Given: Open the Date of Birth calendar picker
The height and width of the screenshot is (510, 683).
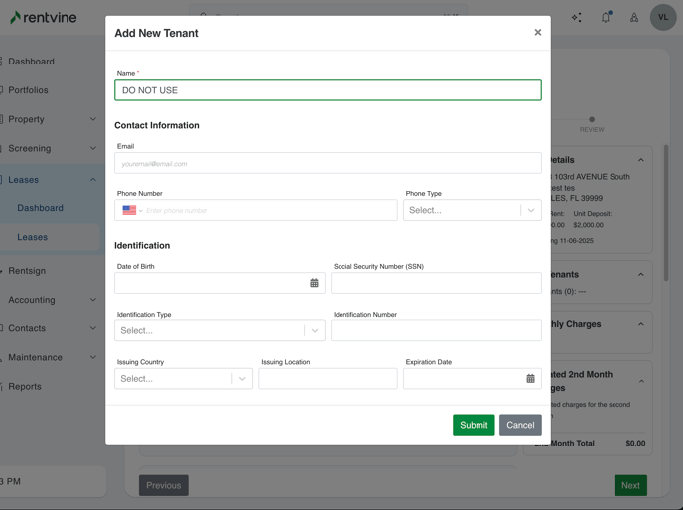Looking at the screenshot, I should [314, 283].
